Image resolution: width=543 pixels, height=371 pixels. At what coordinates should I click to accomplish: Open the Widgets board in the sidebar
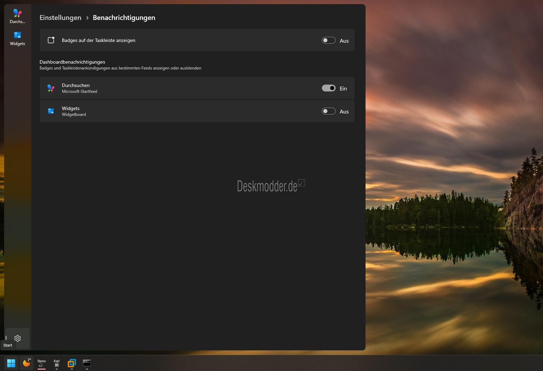point(17,38)
